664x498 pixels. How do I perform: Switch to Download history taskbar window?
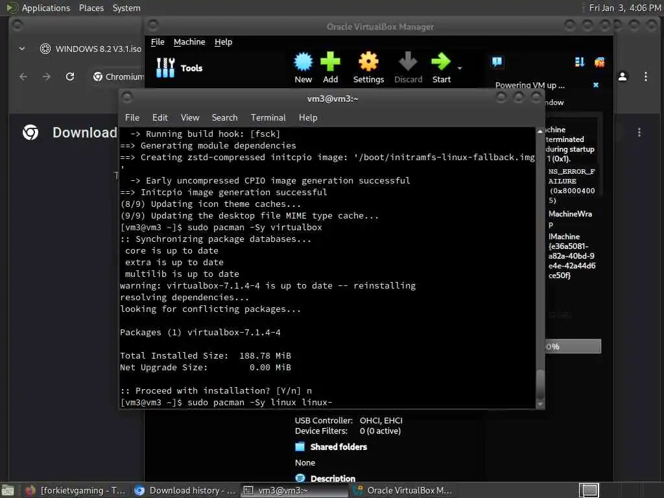tap(185, 491)
